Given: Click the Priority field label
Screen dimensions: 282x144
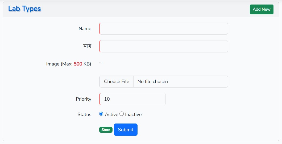Looking at the screenshot, I should [84, 99].
